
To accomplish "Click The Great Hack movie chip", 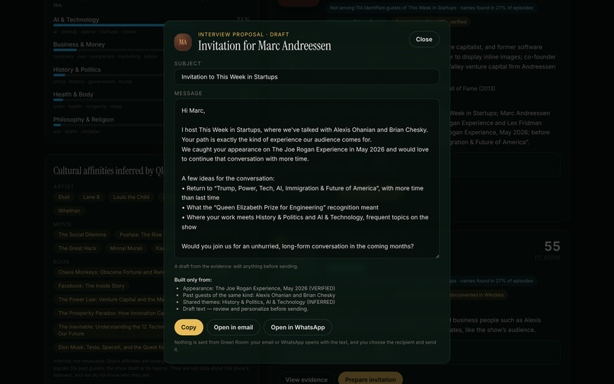I will tap(77, 248).
